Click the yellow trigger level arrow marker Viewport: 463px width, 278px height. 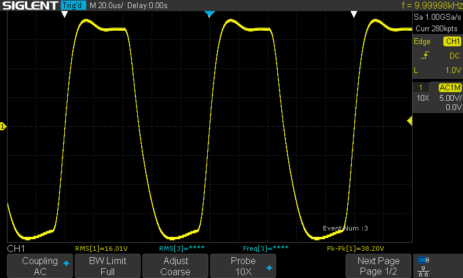pos(410,121)
